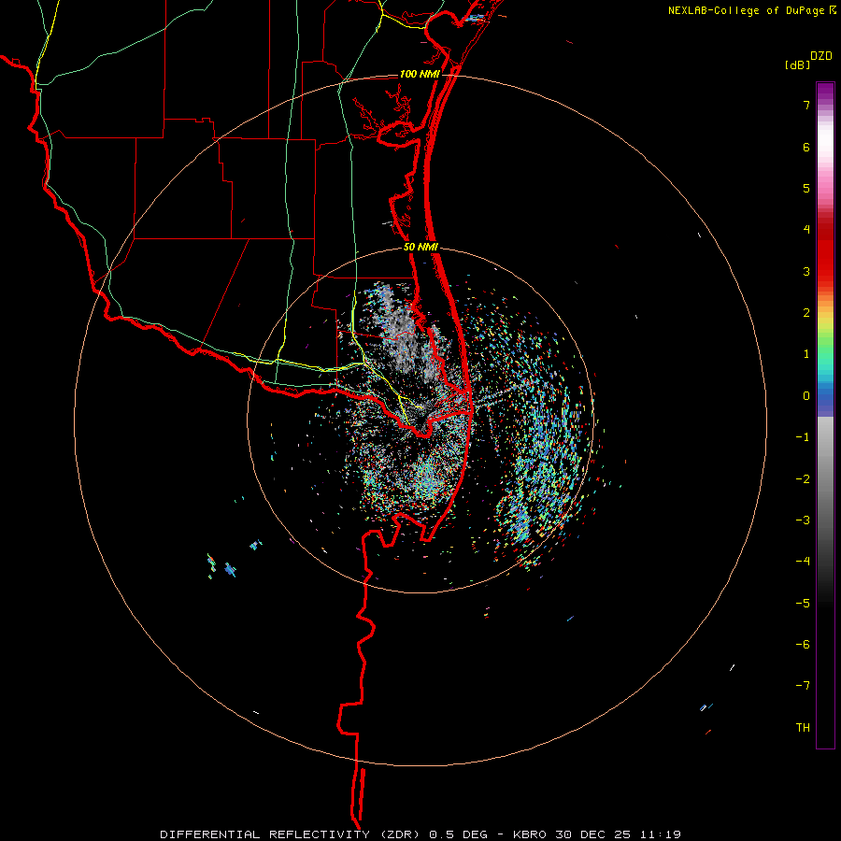Click the 2 dB scale label
The image size is (841, 841).
(806, 313)
